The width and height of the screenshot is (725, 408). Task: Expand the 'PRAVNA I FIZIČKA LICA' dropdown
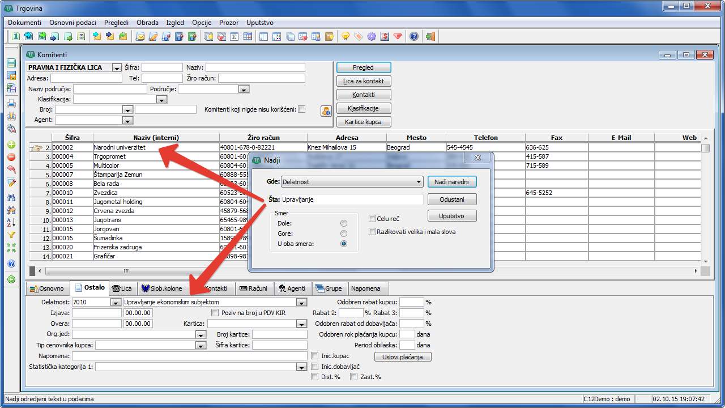click(x=117, y=67)
